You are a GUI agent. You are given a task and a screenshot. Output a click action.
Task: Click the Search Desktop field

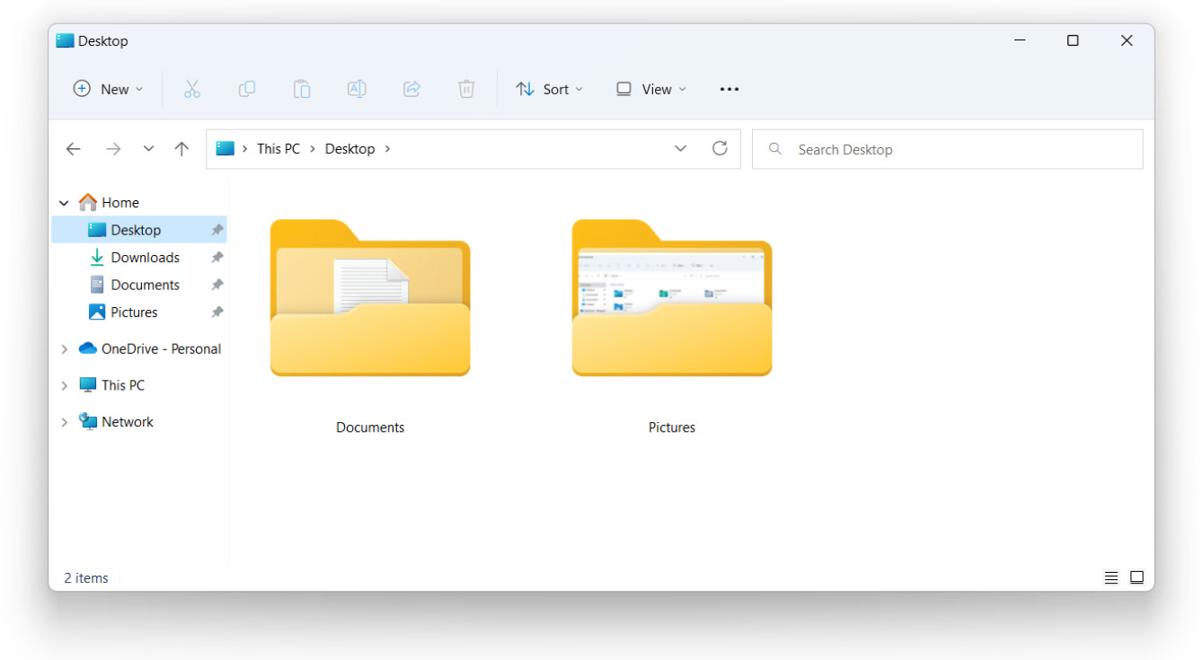pos(947,149)
